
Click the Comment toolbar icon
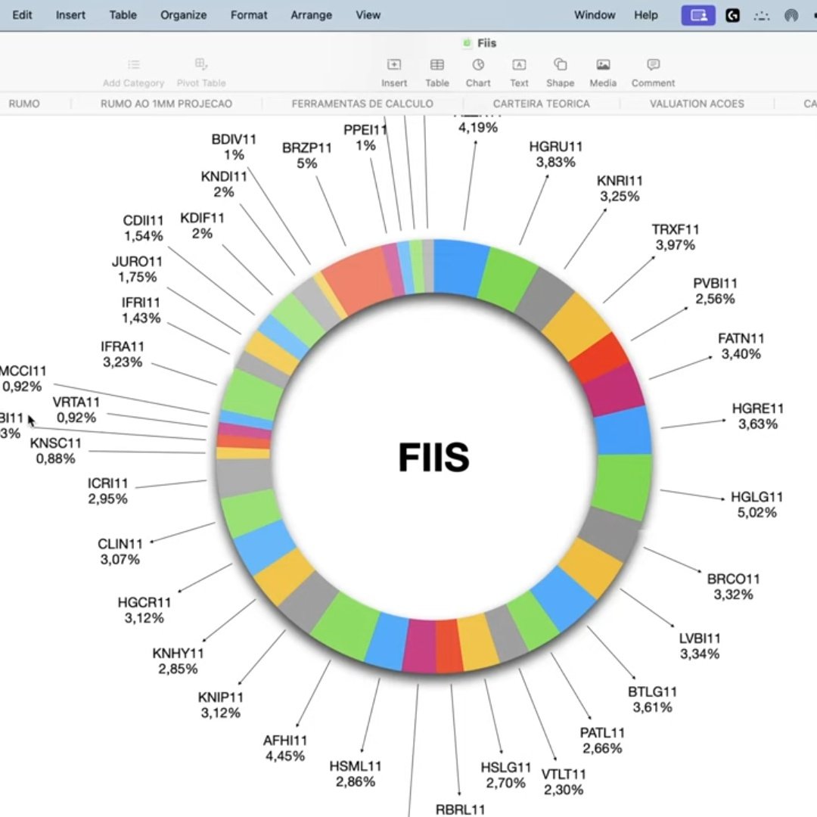[653, 64]
